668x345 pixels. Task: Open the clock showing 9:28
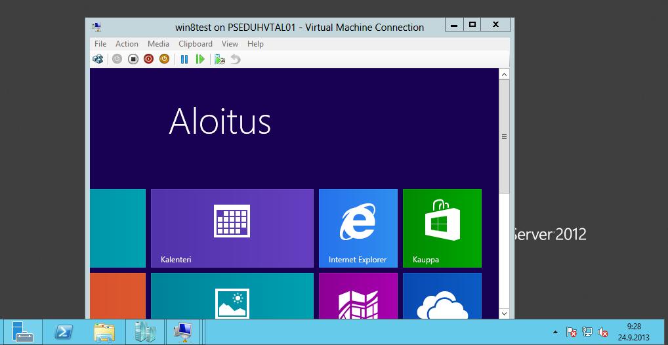(634, 332)
